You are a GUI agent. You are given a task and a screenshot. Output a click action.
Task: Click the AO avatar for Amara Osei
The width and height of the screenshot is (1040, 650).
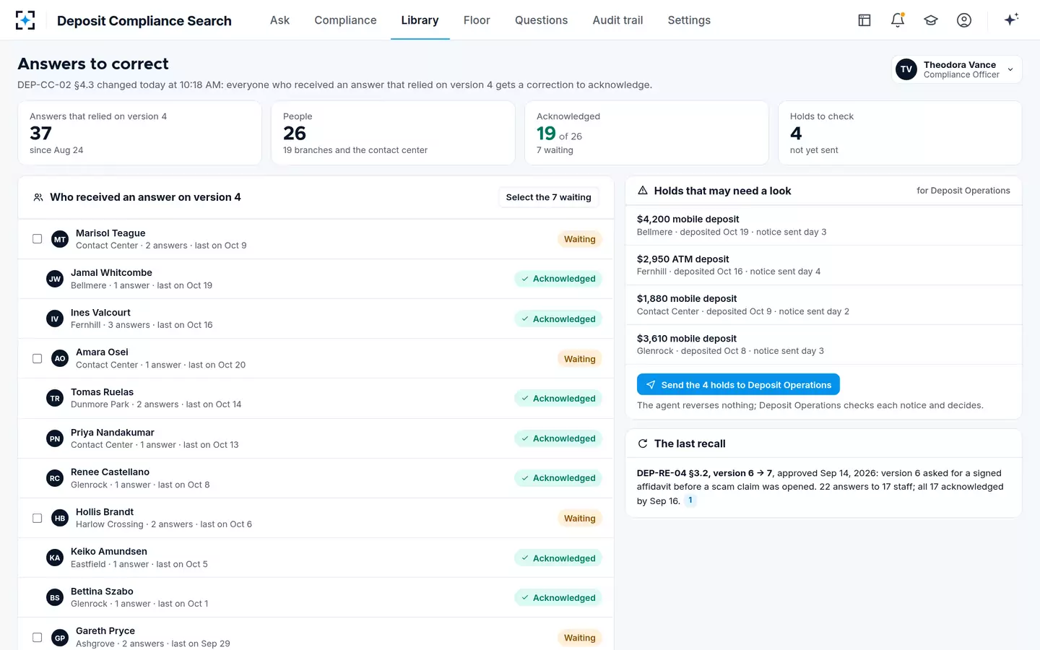[x=60, y=358]
